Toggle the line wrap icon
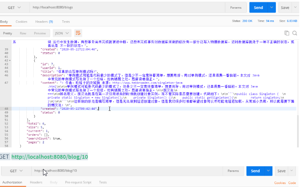300x187 pixels. [x=78, y=33]
